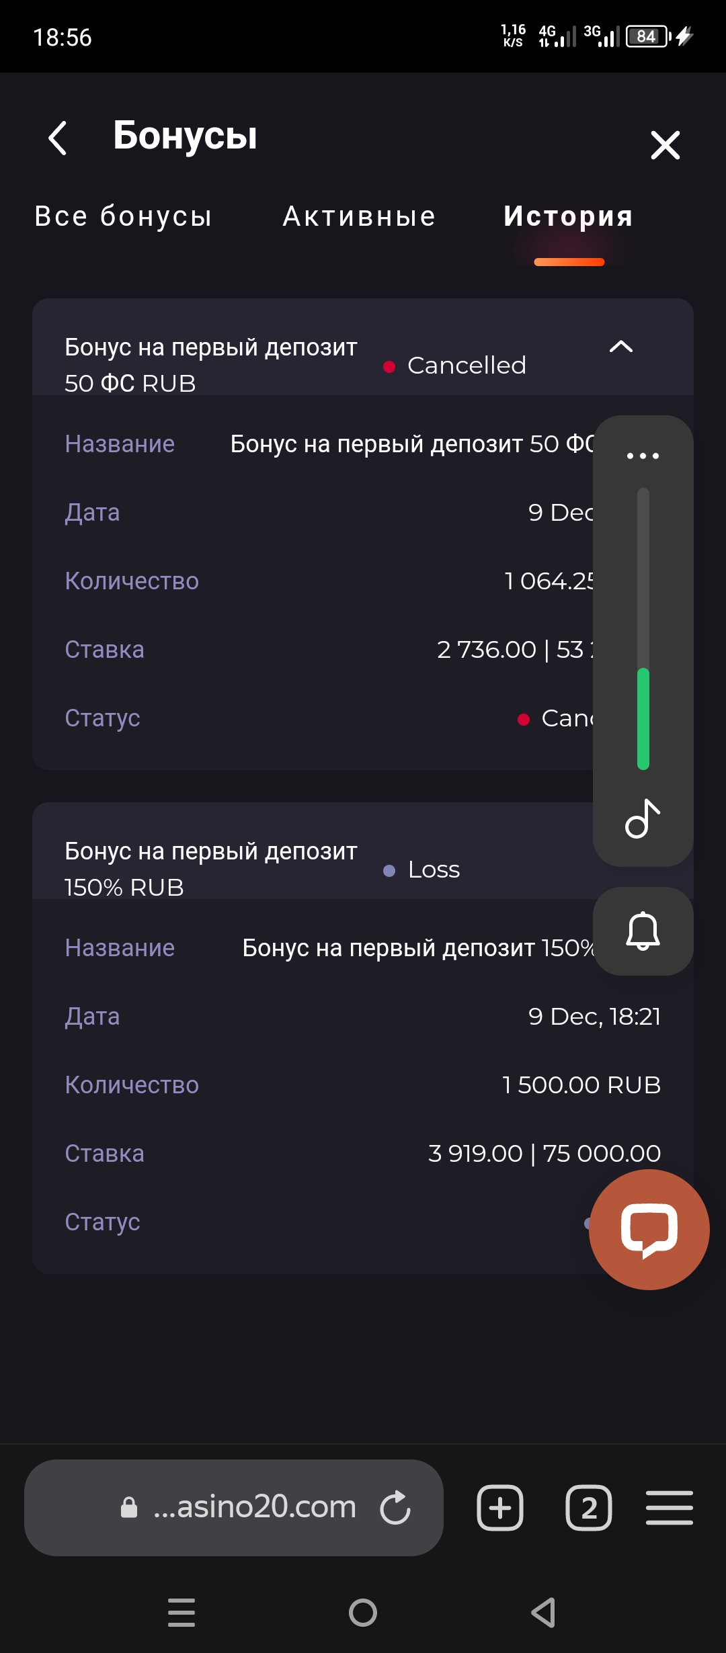Toggle the bell ringer mode button
Image resolution: width=726 pixels, height=1653 pixels.
[643, 931]
